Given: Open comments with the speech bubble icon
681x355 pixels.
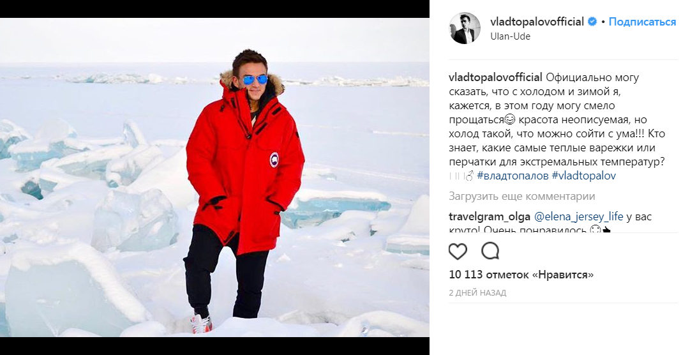Looking at the screenshot, I should pos(490,251).
